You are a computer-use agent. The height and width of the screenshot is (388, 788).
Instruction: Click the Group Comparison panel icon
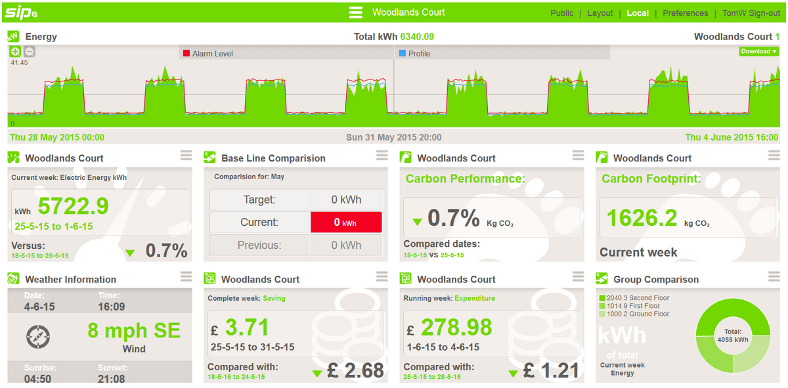click(602, 278)
